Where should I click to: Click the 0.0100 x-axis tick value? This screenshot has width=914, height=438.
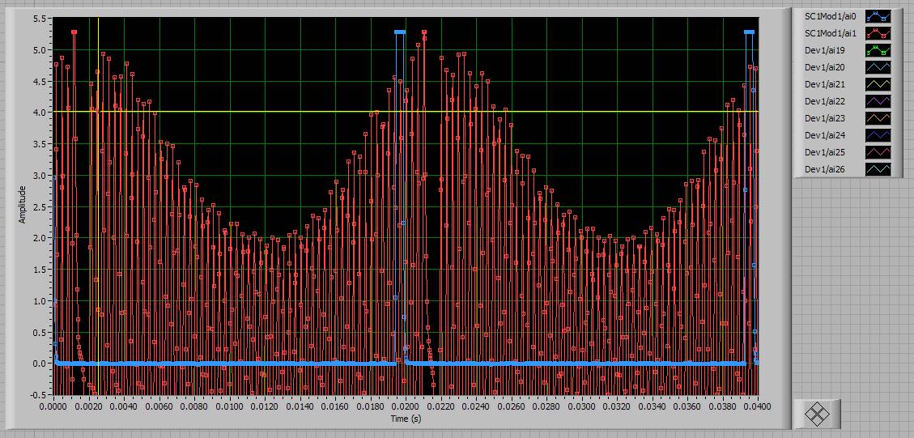230,406
